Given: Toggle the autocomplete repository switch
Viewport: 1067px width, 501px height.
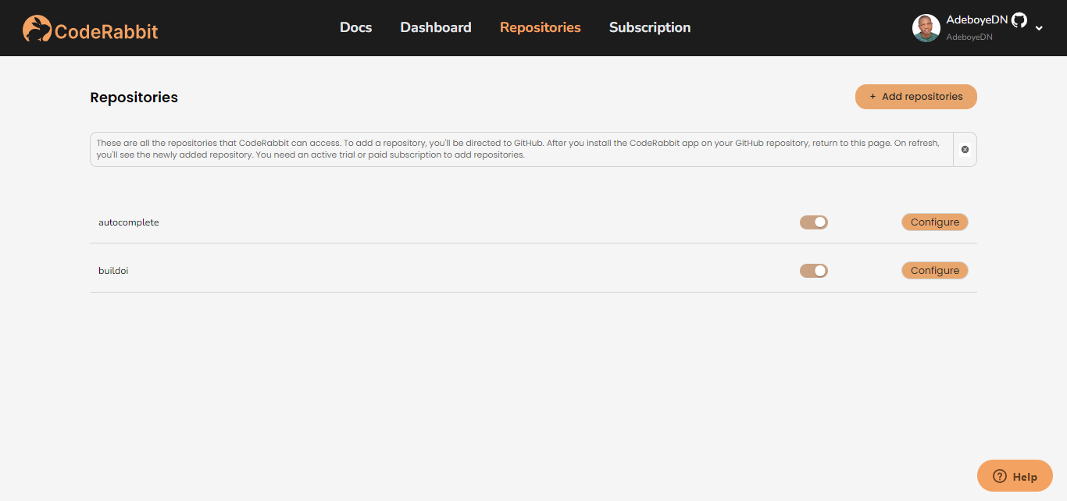Looking at the screenshot, I should (x=813, y=222).
